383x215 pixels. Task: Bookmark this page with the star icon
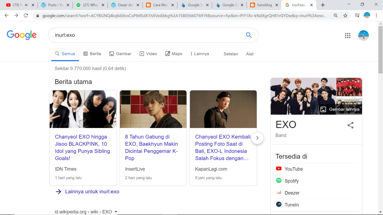coord(345,16)
